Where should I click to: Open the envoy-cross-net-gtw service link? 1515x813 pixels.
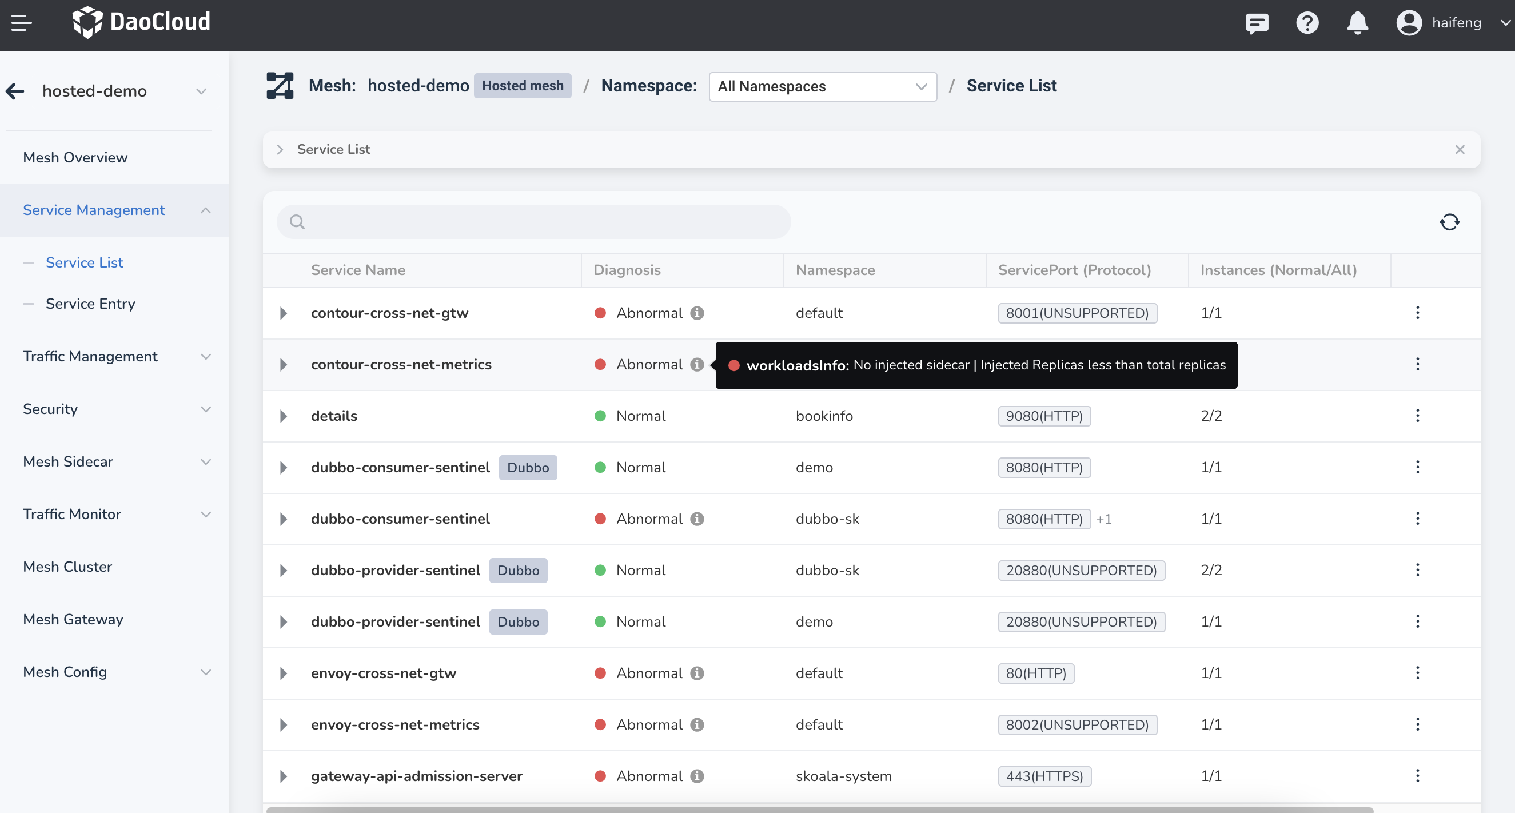384,673
